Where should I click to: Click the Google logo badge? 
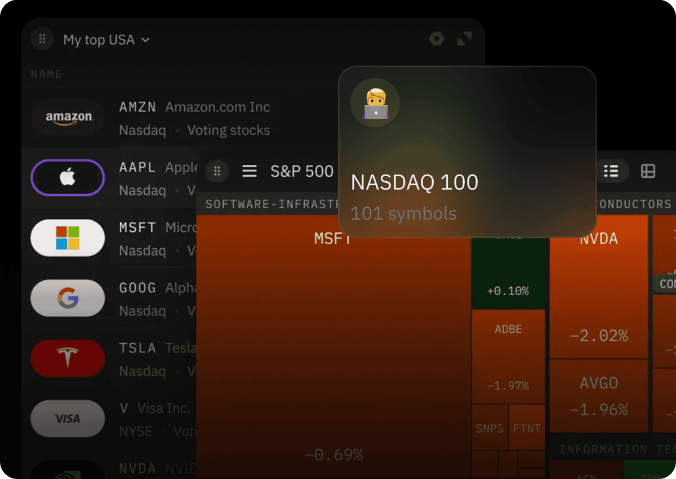point(68,298)
